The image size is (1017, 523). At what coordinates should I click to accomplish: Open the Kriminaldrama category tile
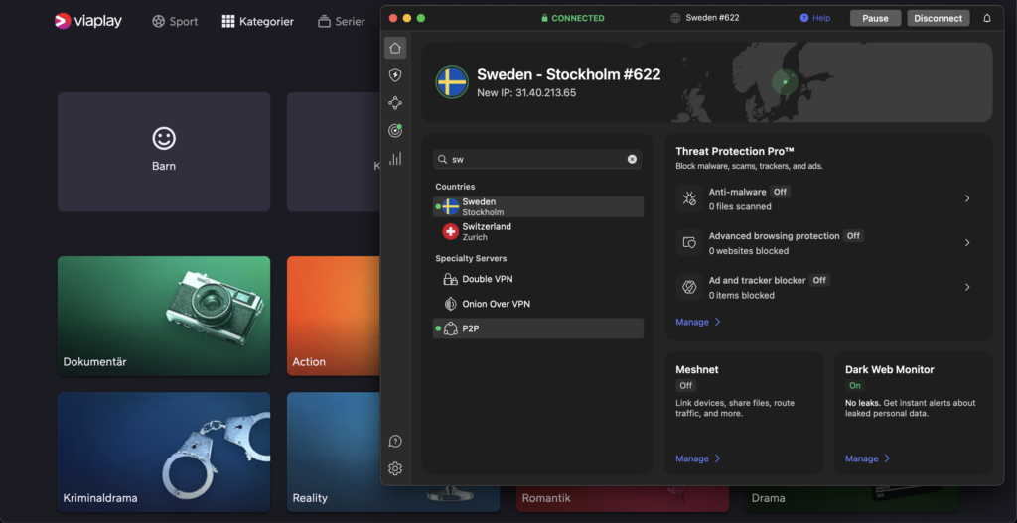pos(164,452)
